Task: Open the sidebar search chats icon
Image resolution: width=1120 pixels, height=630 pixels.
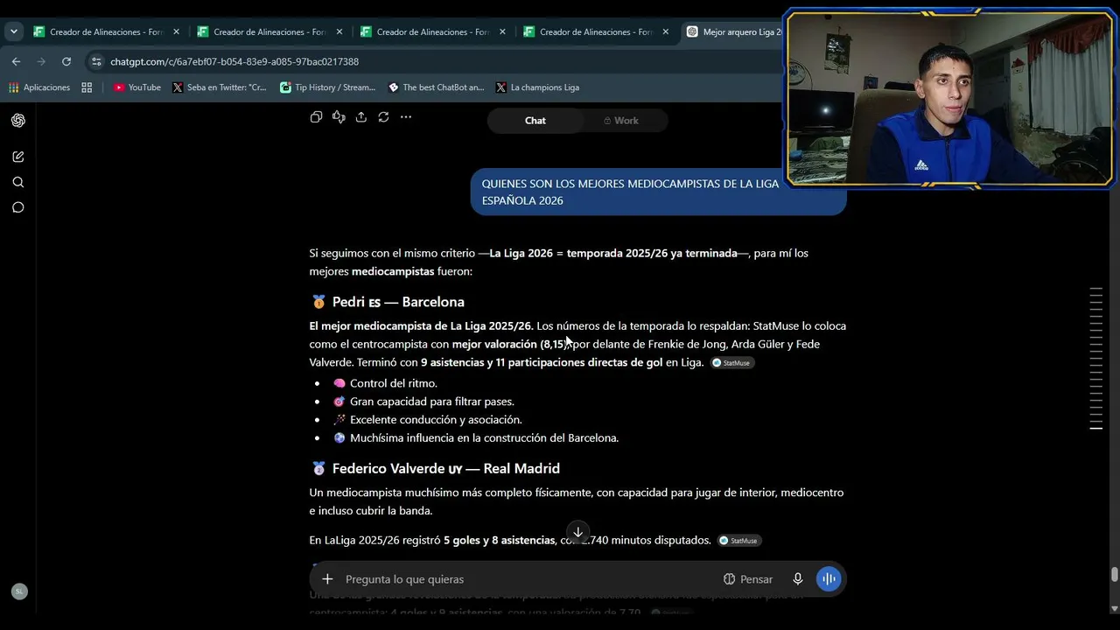Action: (x=18, y=182)
